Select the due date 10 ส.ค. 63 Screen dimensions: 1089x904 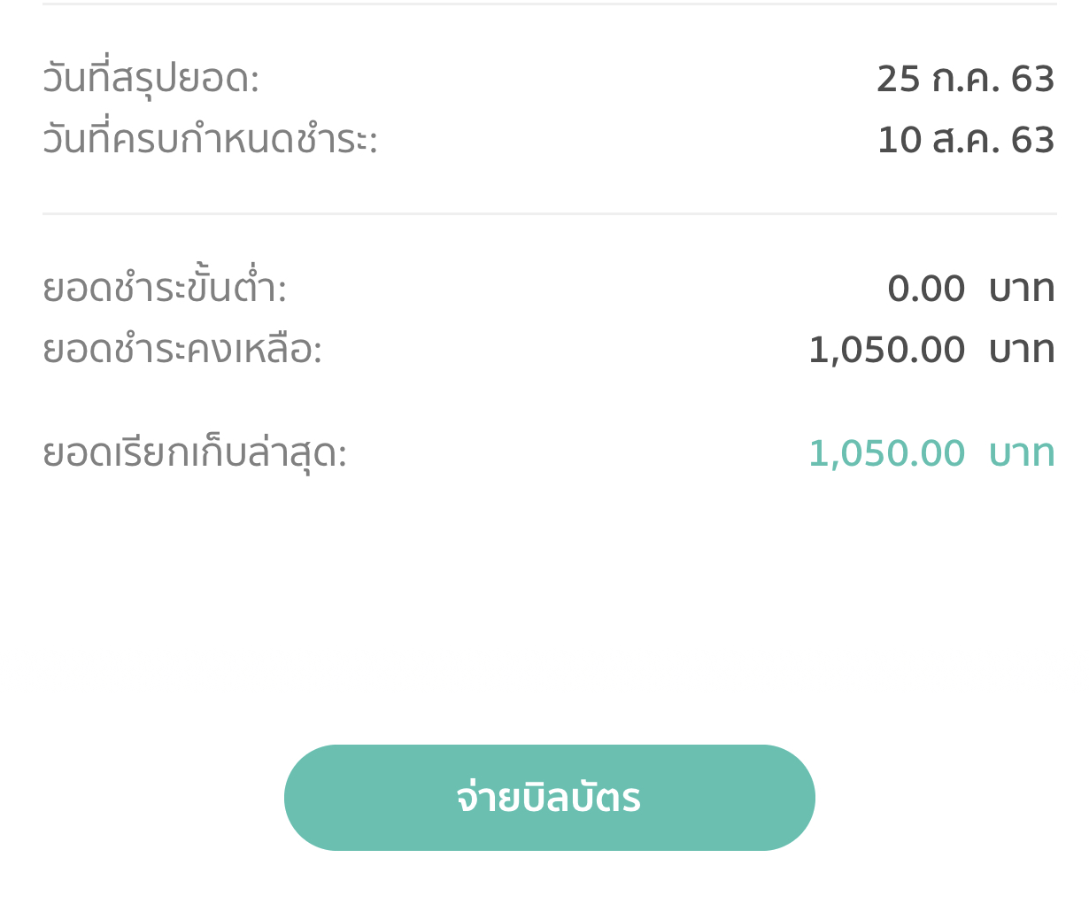pos(965,140)
